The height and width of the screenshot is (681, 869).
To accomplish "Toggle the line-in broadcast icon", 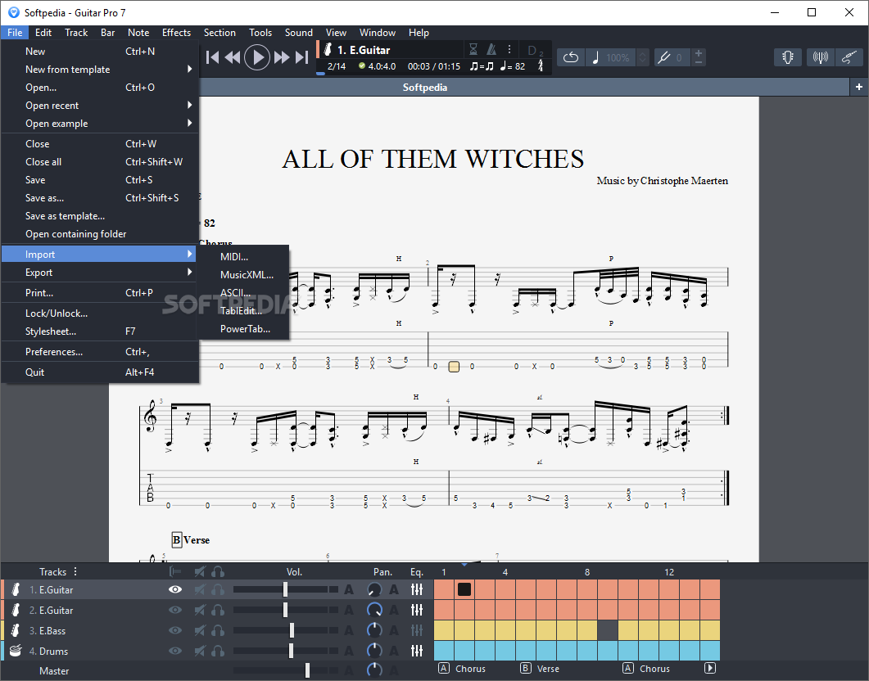I will [820, 57].
